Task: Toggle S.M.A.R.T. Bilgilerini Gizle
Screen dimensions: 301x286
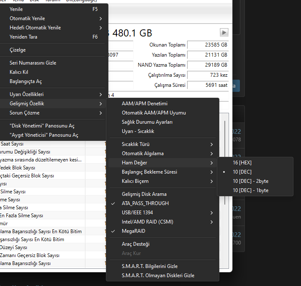Action: (x=162, y=266)
